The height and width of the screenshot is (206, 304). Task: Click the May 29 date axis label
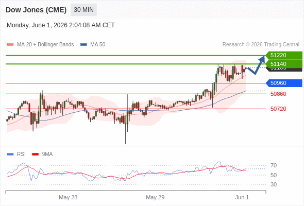point(155,197)
